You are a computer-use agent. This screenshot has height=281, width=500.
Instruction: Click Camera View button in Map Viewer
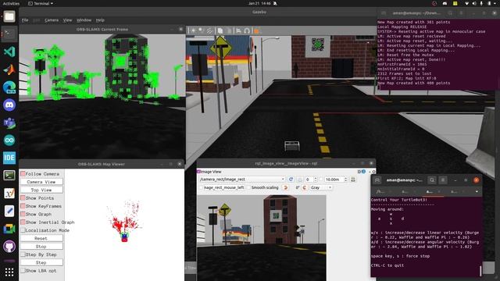point(41,182)
